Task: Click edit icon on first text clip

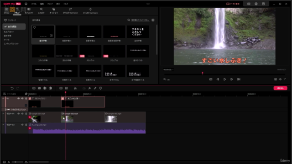Action: pyautogui.click(x=30, y=98)
